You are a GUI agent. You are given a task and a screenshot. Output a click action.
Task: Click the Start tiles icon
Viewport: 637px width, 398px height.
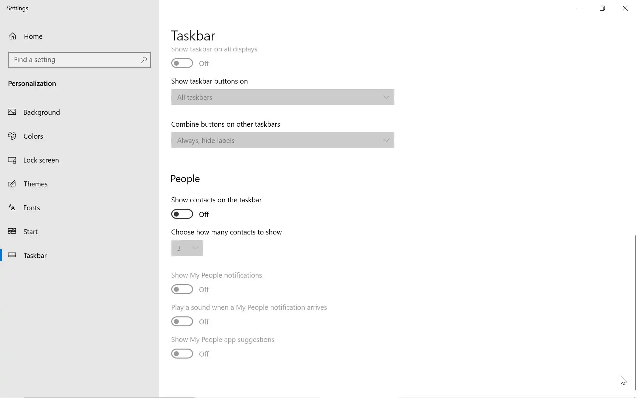click(12, 232)
